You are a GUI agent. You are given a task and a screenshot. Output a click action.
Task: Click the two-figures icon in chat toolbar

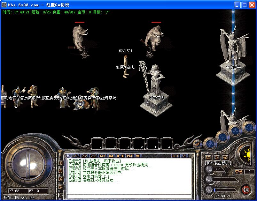tap(111, 156)
